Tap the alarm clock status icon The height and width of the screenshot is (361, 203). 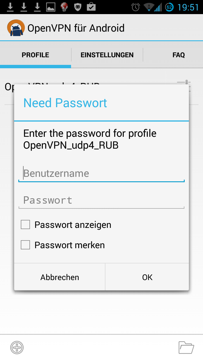coord(136,7)
